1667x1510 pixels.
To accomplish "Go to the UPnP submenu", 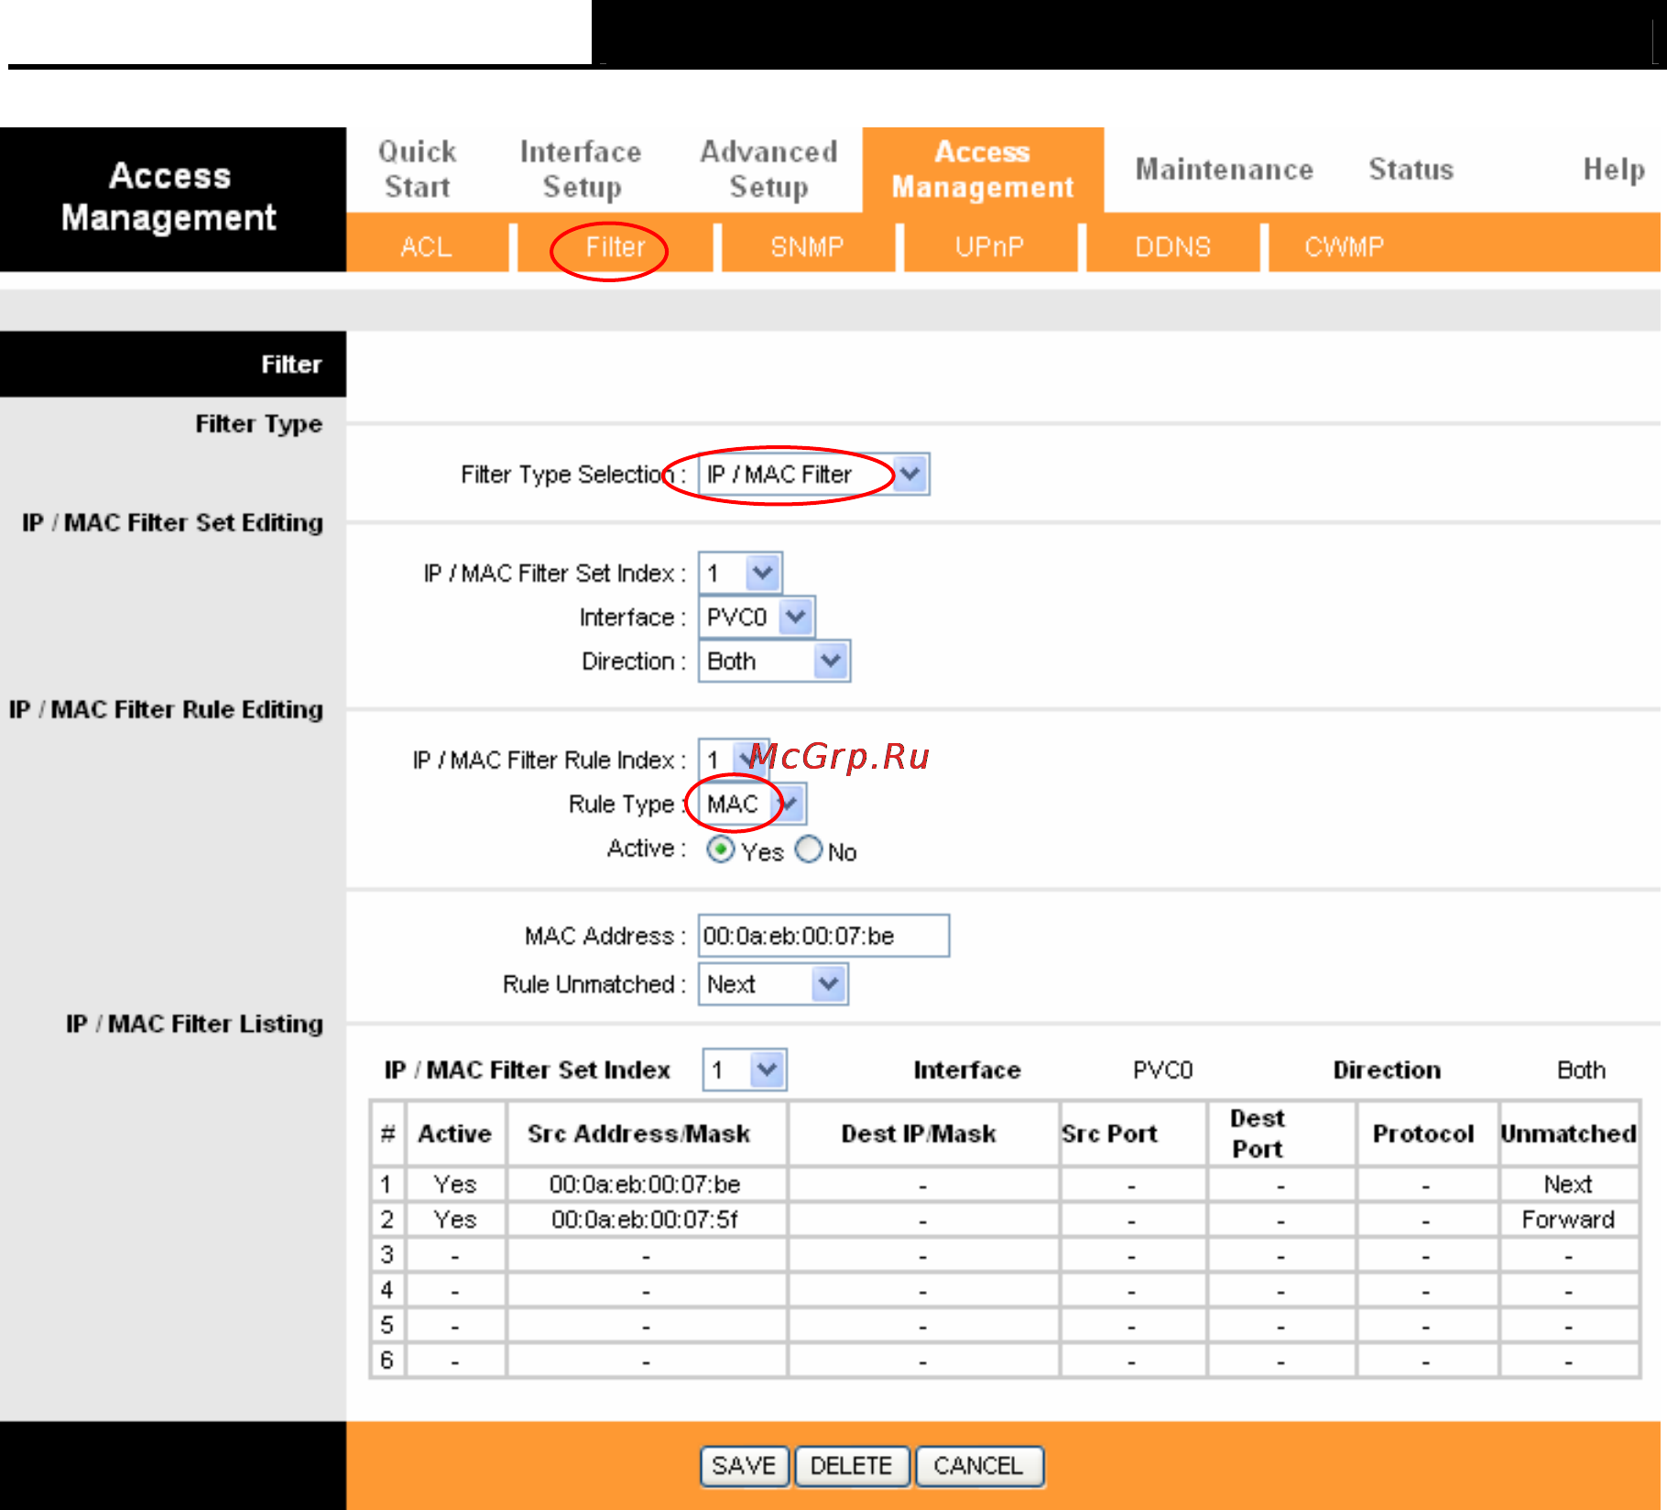I will point(989,246).
